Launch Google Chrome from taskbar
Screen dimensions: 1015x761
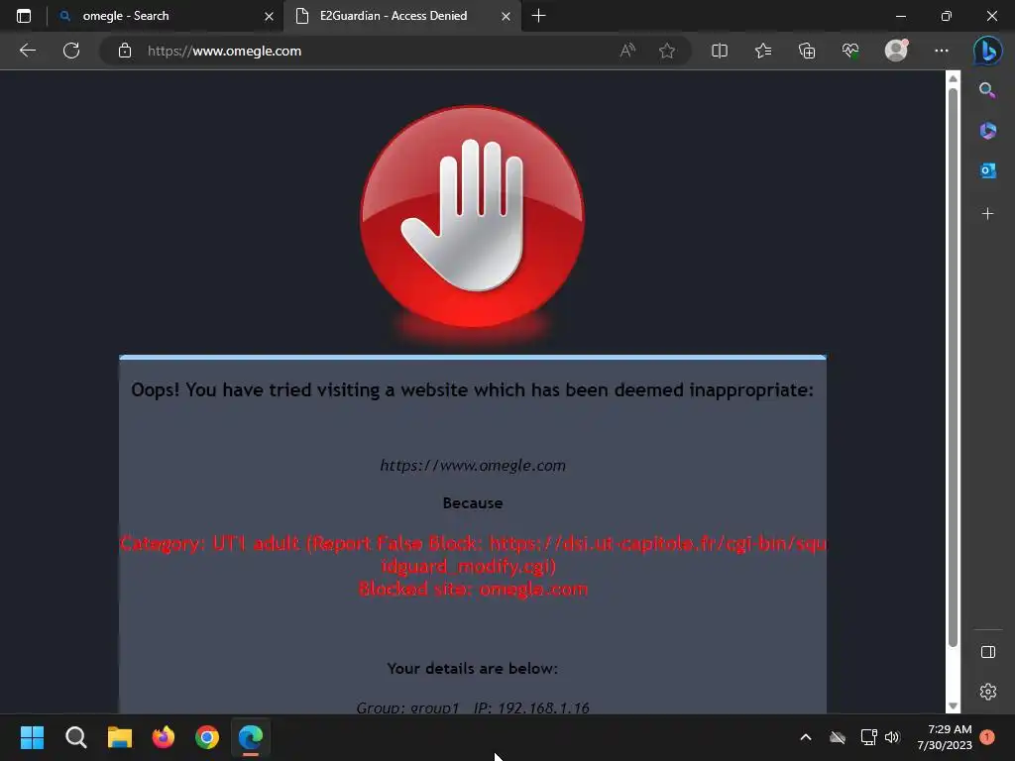pyautogui.click(x=207, y=737)
